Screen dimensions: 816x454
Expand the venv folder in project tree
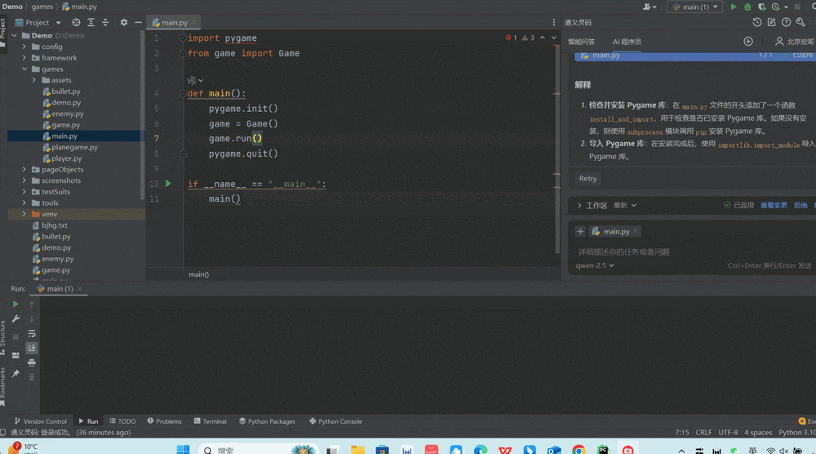coord(24,215)
